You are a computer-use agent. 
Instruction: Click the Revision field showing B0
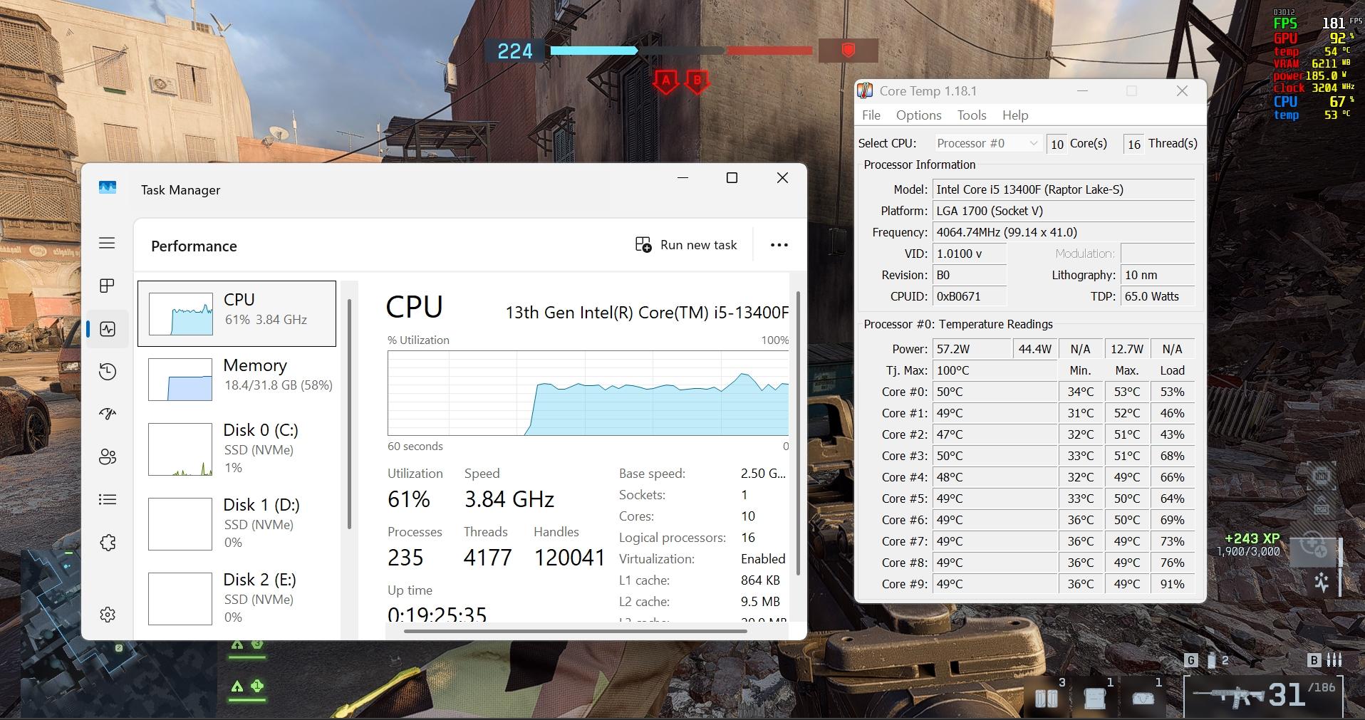[970, 275]
